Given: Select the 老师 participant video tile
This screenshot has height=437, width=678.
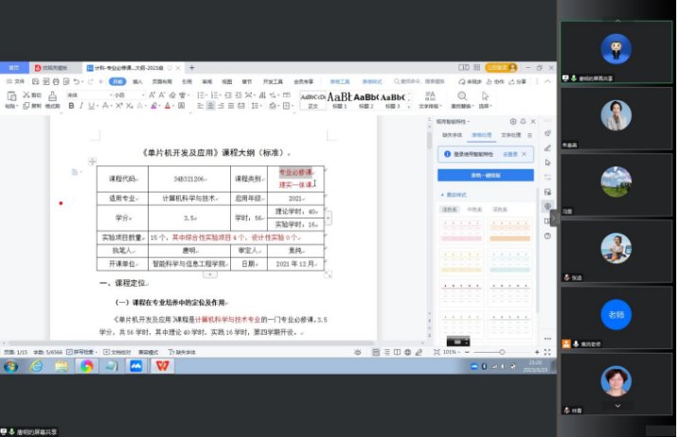Looking at the screenshot, I should coord(616,313).
